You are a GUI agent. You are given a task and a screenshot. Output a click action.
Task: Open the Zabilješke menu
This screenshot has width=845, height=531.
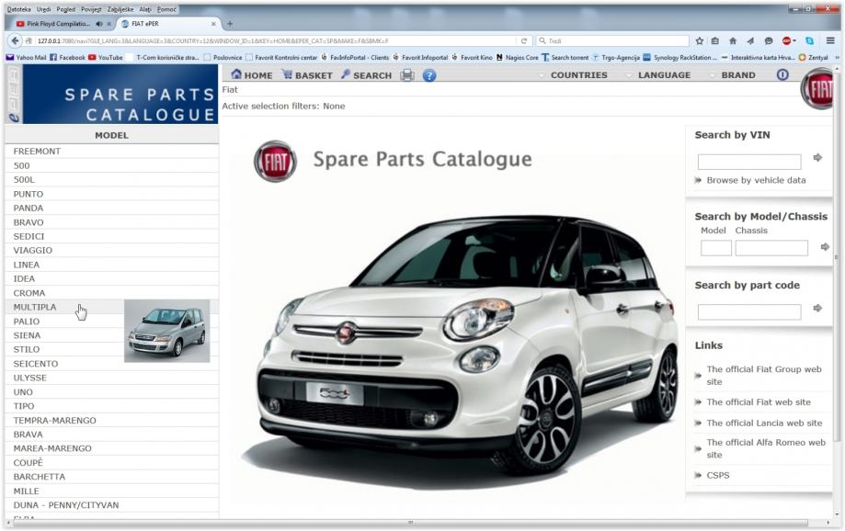pos(120,9)
